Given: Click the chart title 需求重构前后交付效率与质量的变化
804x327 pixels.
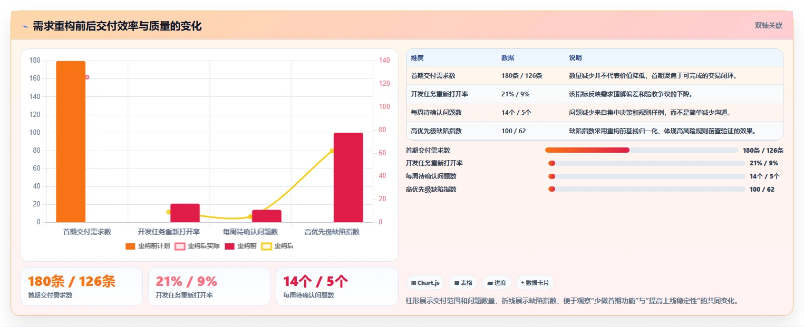Looking at the screenshot, I should 117,26.
